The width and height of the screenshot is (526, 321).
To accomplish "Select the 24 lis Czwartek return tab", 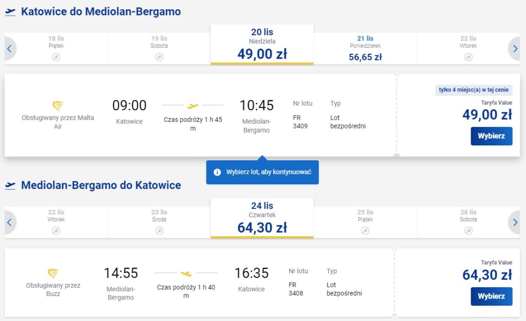I will (x=262, y=218).
